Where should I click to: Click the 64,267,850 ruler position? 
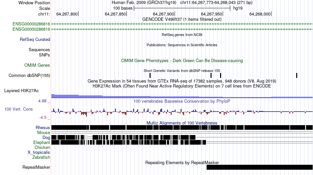click(x=115, y=14)
